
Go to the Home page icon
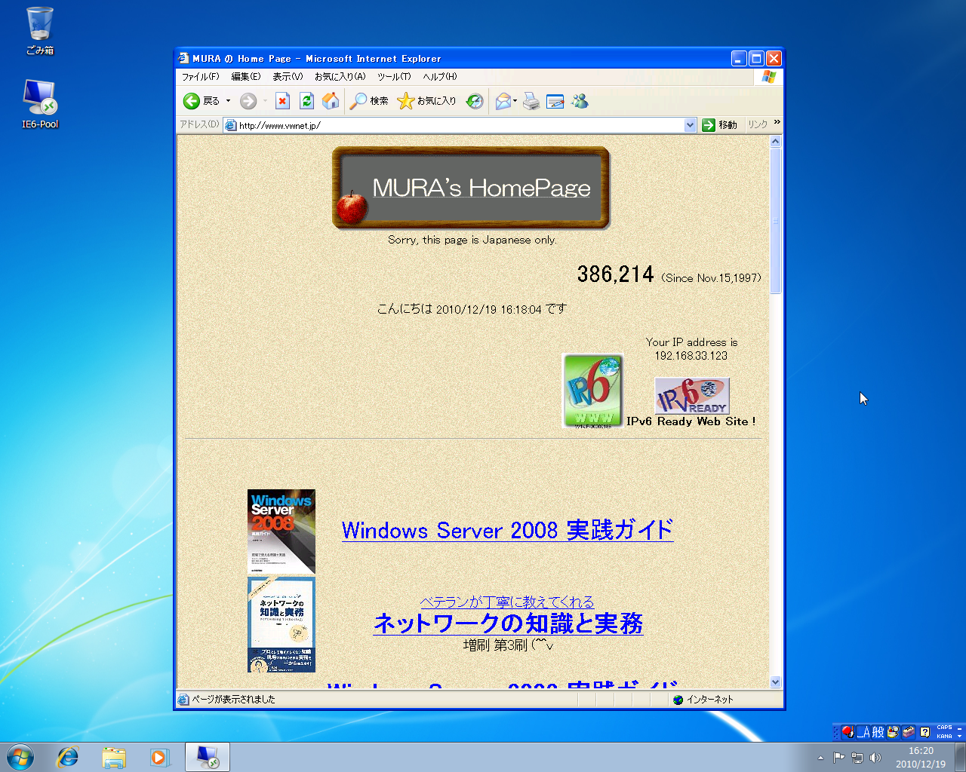(x=331, y=101)
